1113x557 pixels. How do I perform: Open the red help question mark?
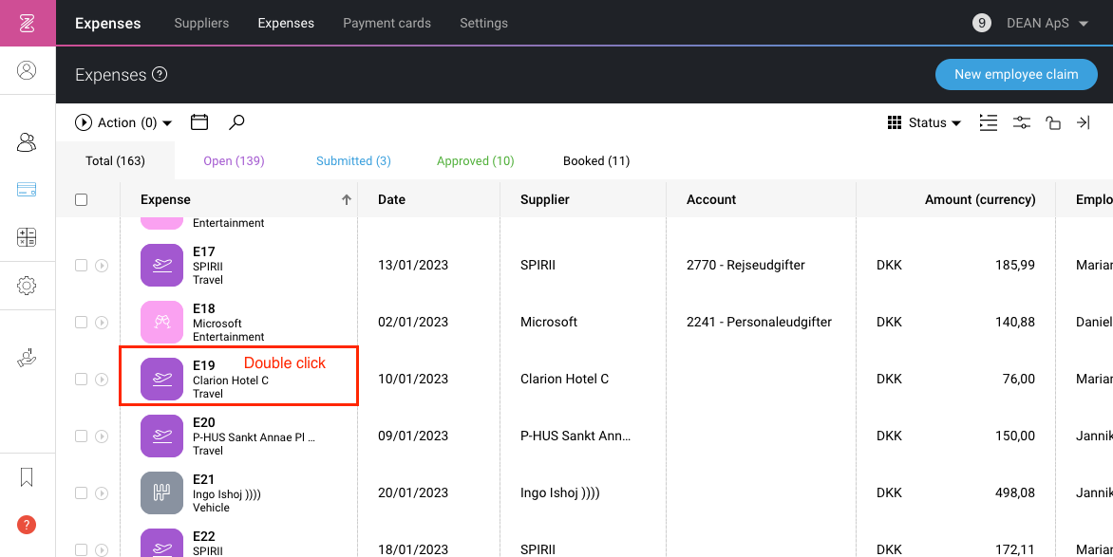(x=27, y=525)
